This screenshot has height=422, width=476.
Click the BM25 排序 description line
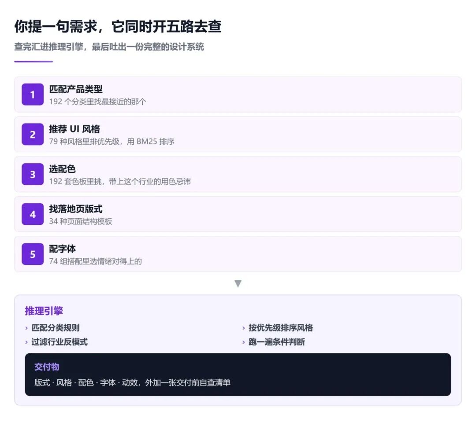112,142
